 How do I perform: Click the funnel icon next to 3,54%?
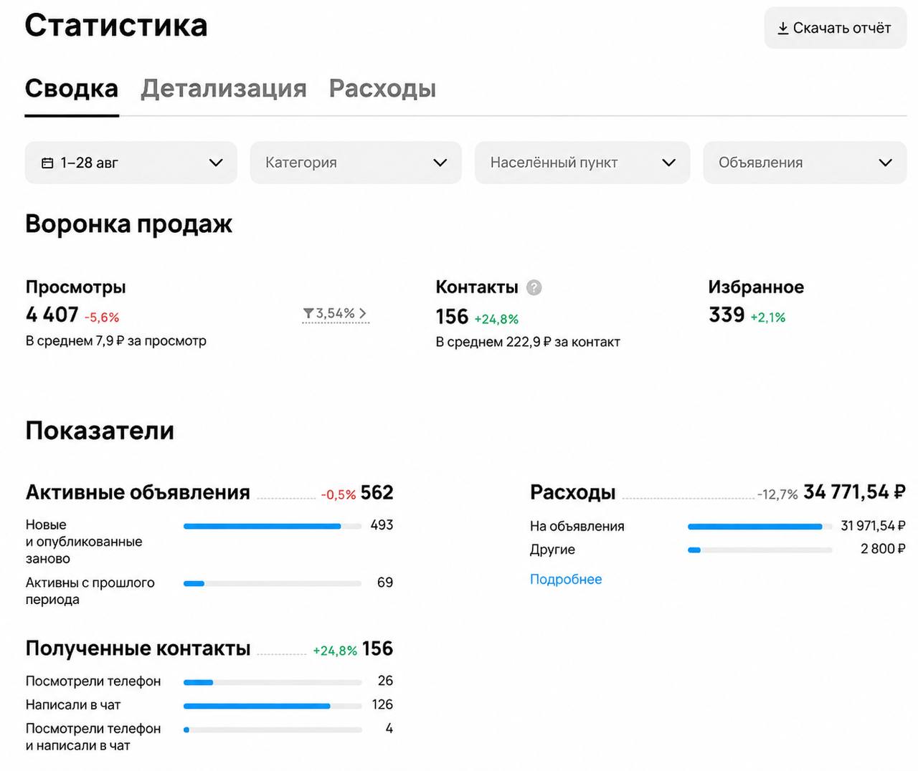pos(308,313)
